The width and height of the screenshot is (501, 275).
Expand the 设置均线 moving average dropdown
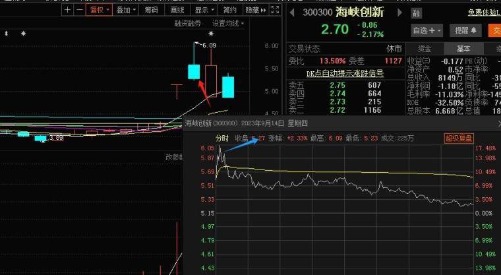point(228,23)
